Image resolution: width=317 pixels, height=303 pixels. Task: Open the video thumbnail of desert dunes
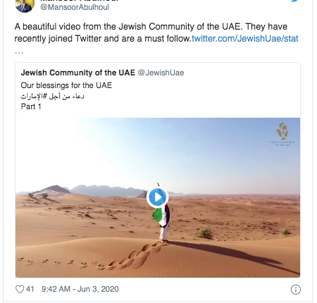click(x=158, y=197)
